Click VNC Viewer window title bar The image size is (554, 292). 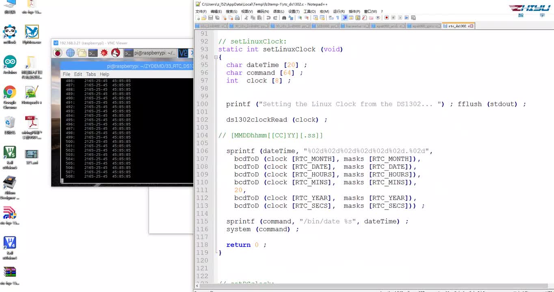pyautogui.click(x=122, y=43)
